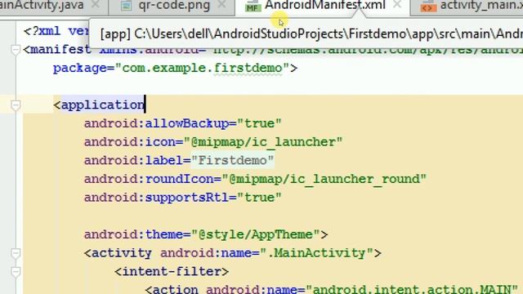Viewport: 523px width, 294px height.
Task: Click on the <application tag text
Action: tap(99, 105)
